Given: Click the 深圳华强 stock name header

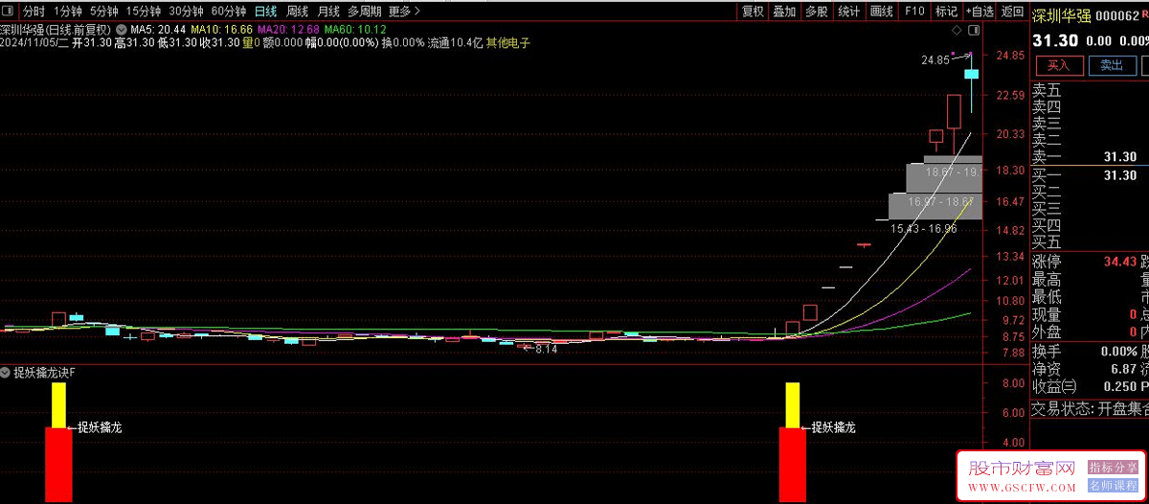Looking at the screenshot, I should coord(1063,15).
